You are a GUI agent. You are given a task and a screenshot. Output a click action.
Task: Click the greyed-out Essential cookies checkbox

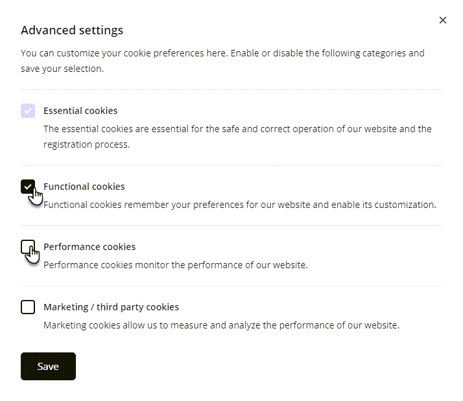point(27,111)
